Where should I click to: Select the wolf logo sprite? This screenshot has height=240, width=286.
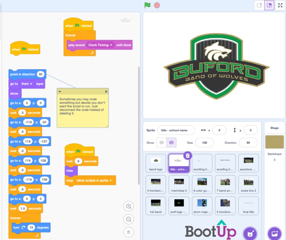pos(179,206)
